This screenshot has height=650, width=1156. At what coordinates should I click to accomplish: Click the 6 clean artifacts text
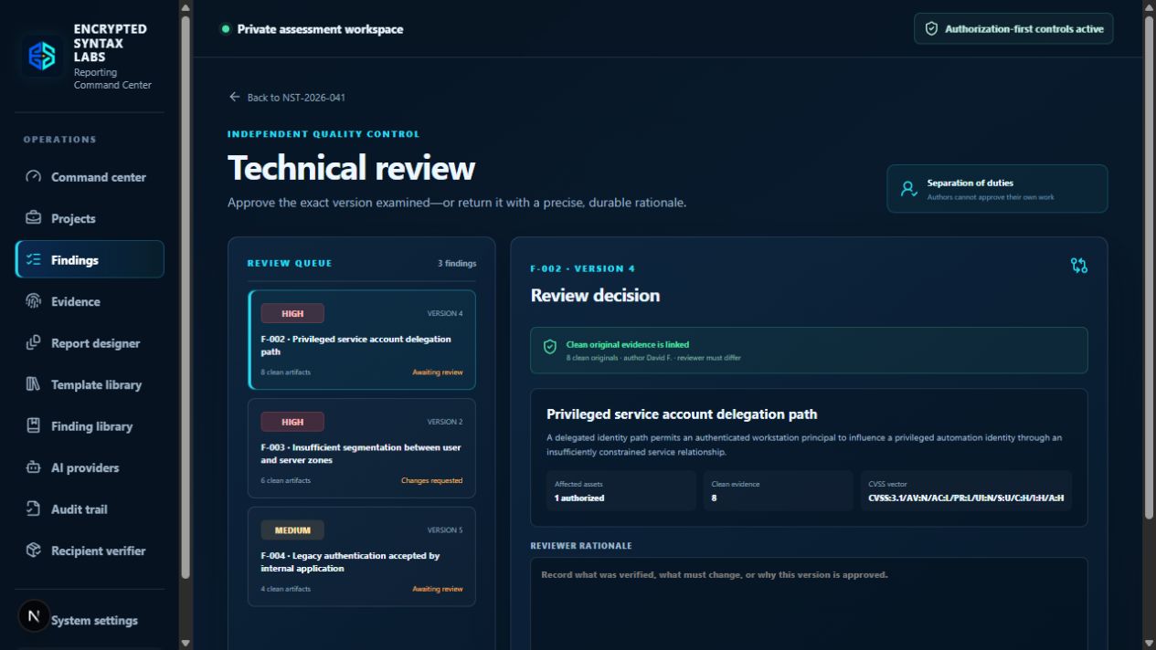tap(285, 480)
